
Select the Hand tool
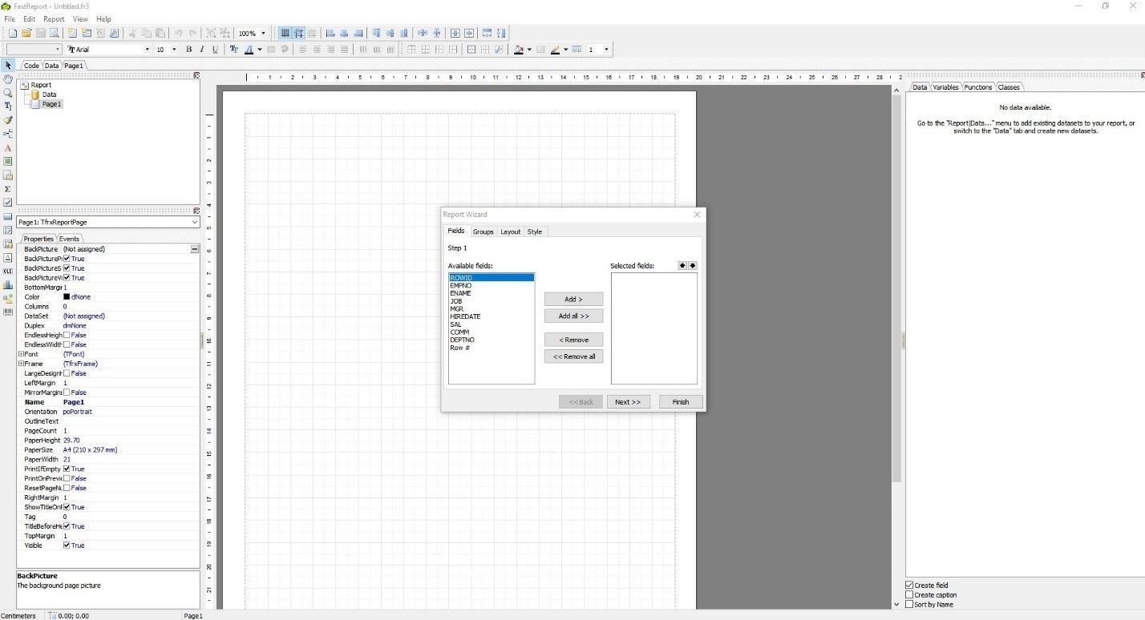click(x=8, y=79)
